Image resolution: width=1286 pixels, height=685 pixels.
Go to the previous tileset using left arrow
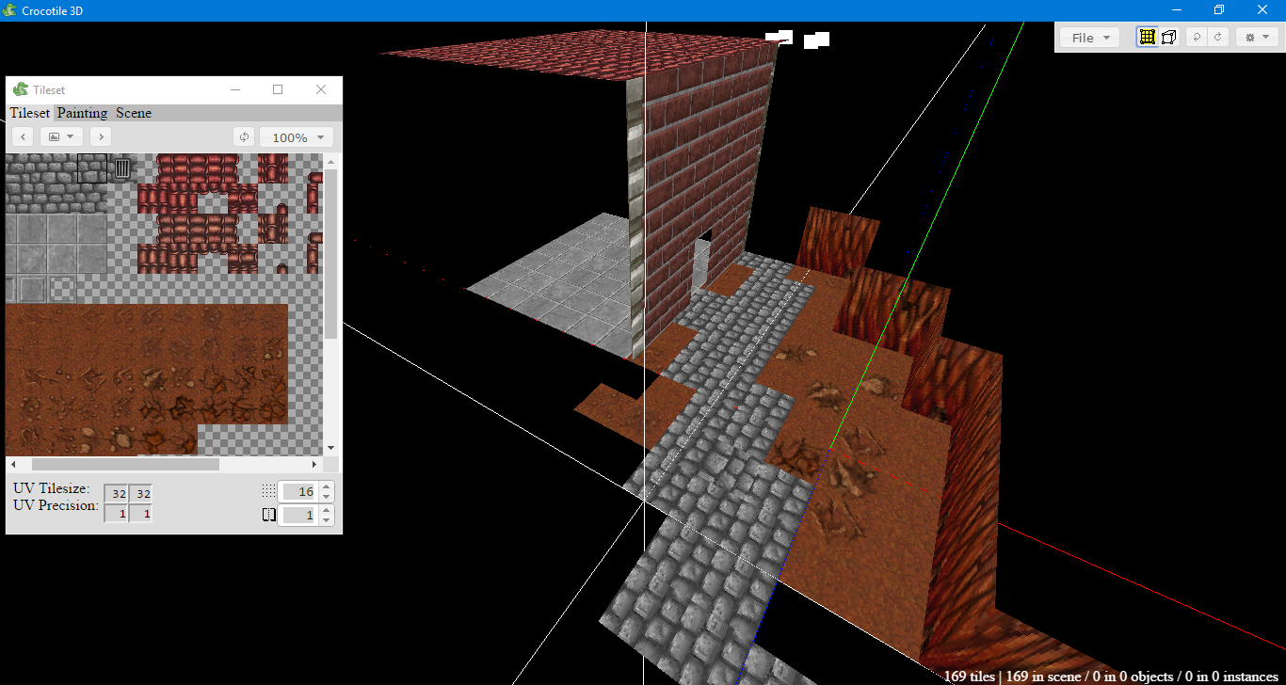click(x=22, y=136)
